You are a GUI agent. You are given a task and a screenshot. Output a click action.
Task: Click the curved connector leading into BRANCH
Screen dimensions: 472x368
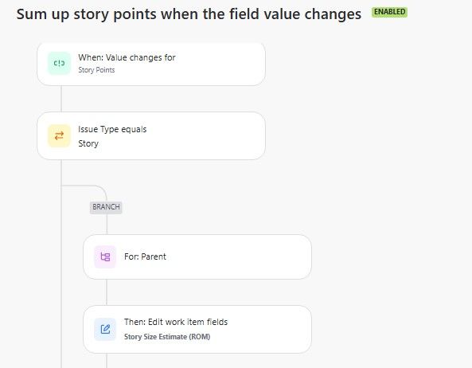[x=90, y=188]
